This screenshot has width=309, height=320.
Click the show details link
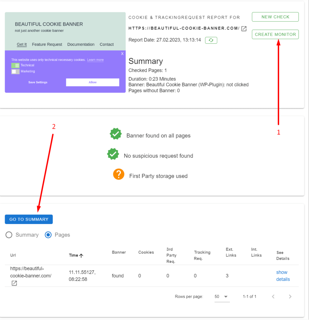click(x=283, y=276)
